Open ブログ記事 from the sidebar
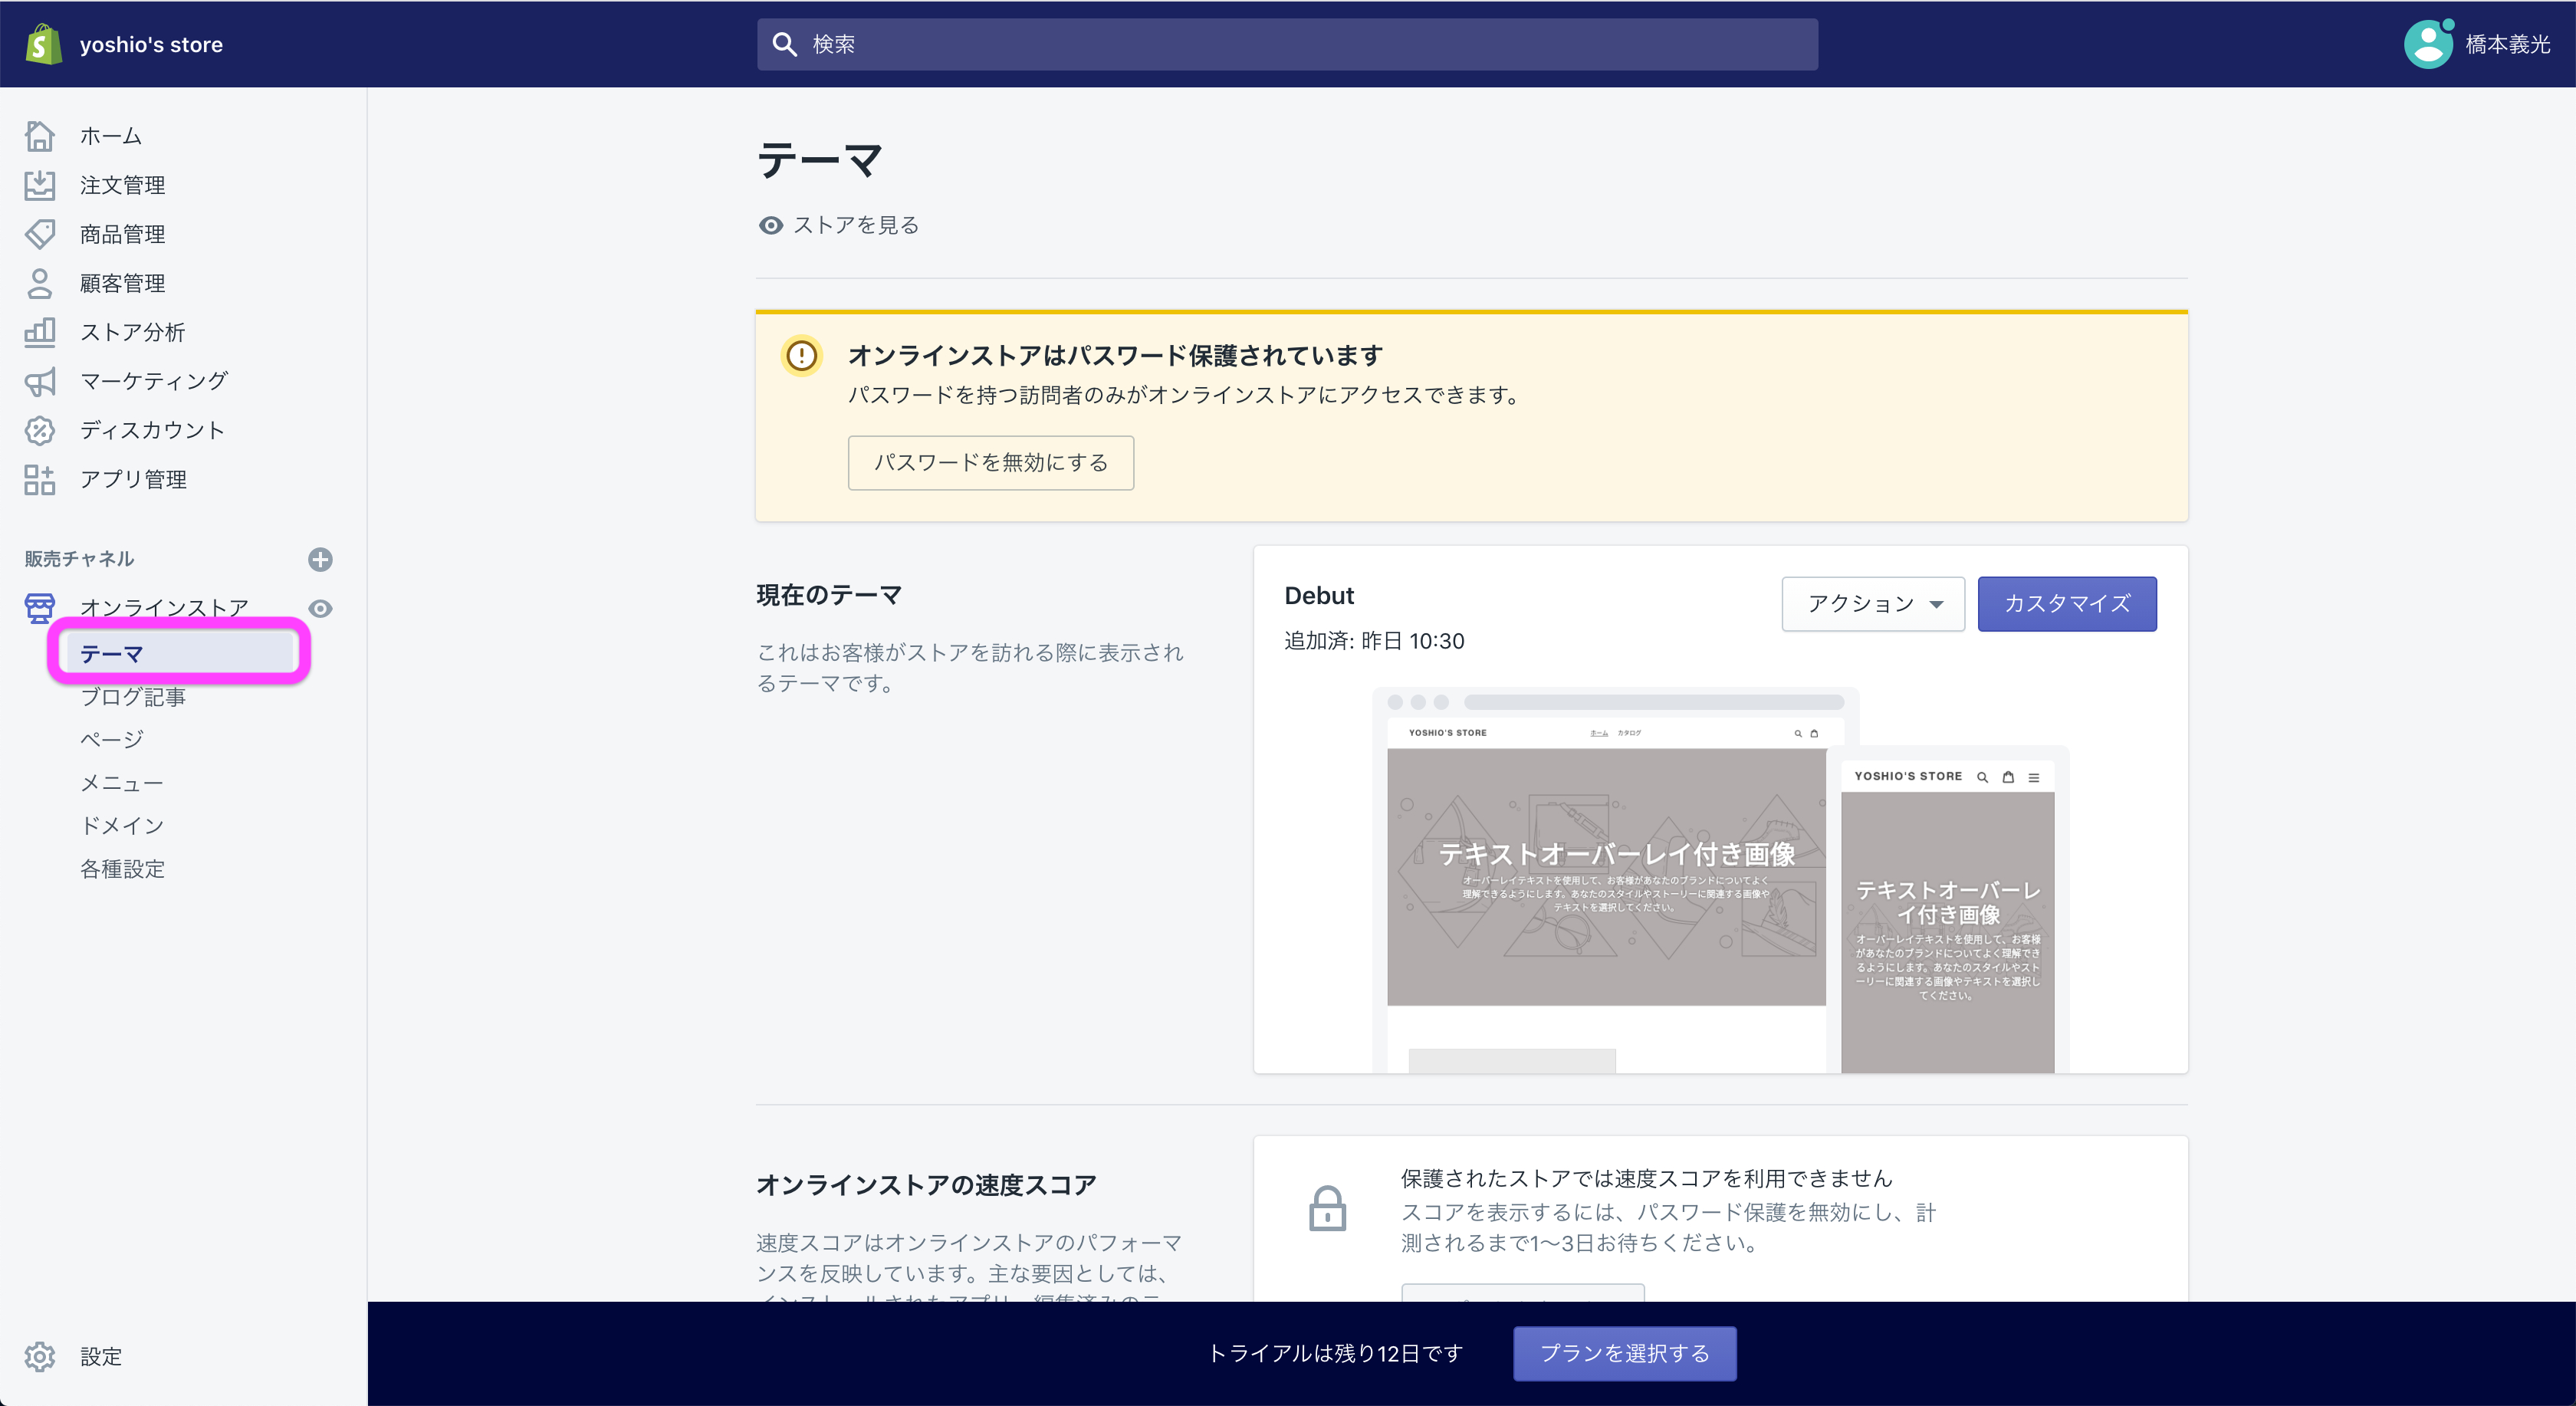Viewport: 2576px width, 1406px height. pos(133,697)
